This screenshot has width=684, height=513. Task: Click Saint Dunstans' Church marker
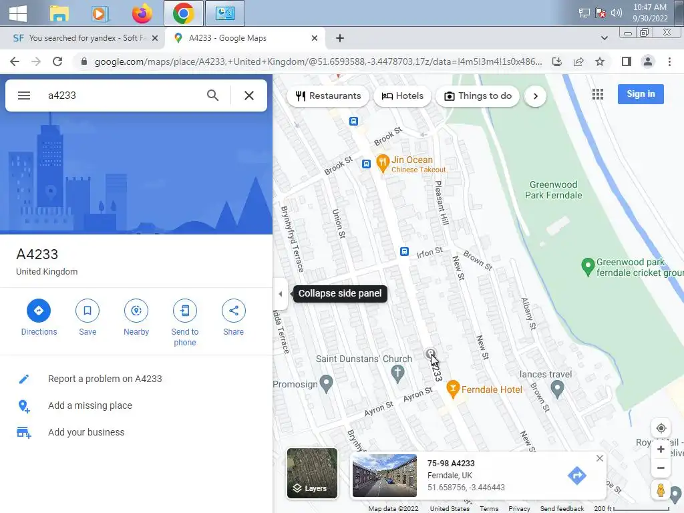397,374
